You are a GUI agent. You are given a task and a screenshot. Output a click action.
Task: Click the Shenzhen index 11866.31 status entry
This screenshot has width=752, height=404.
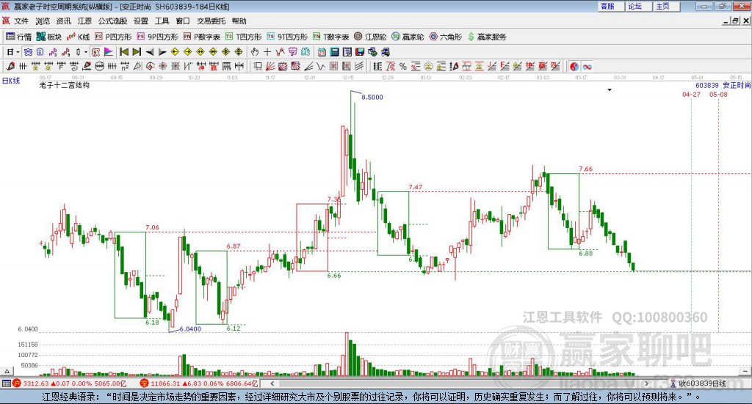coord(199,383)
